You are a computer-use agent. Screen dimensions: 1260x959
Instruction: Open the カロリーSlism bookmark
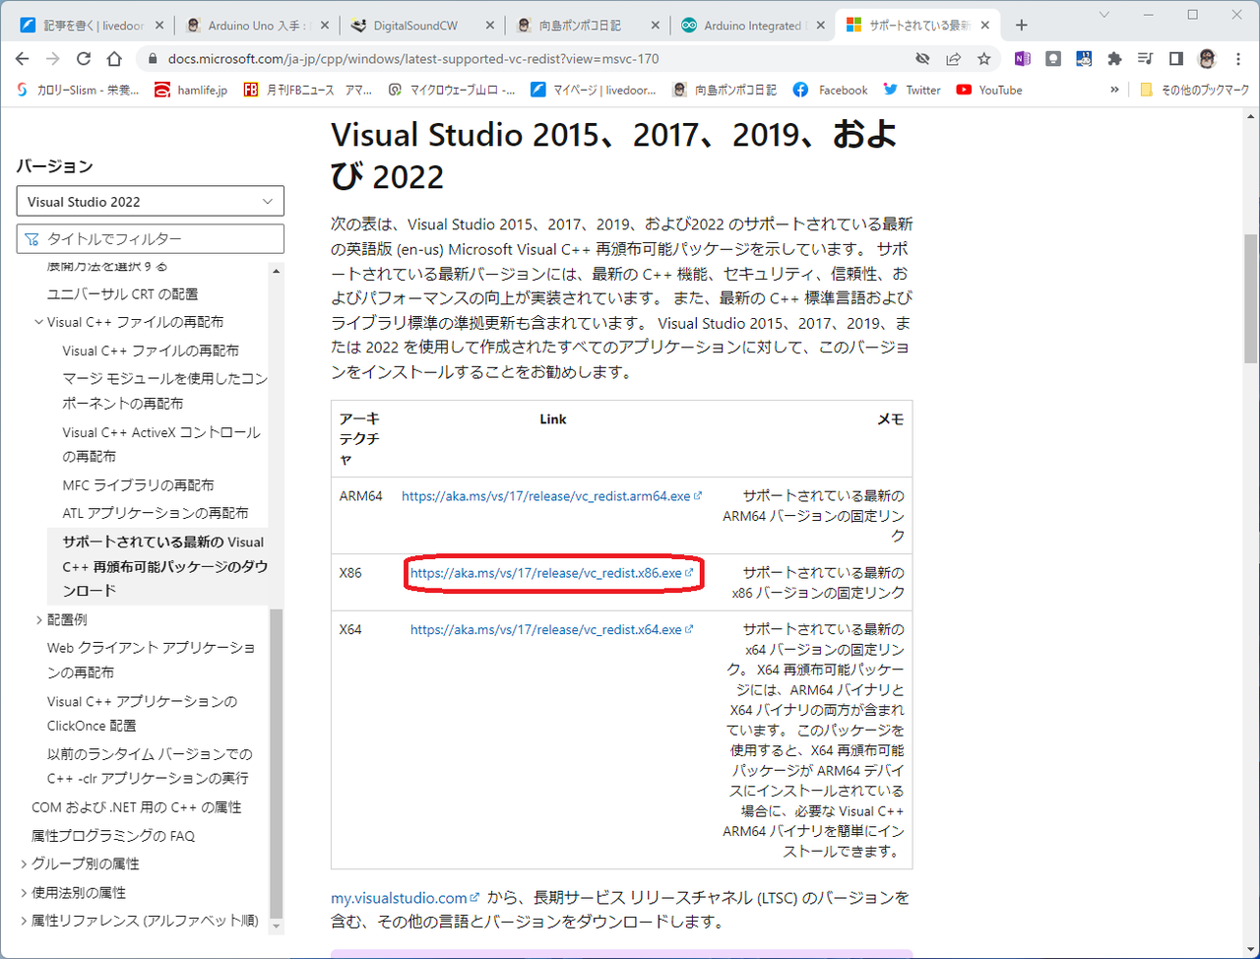coord(78,90)
